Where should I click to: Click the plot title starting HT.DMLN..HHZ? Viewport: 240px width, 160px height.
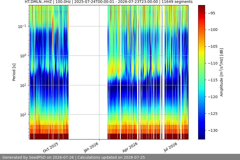pos(109,2)
